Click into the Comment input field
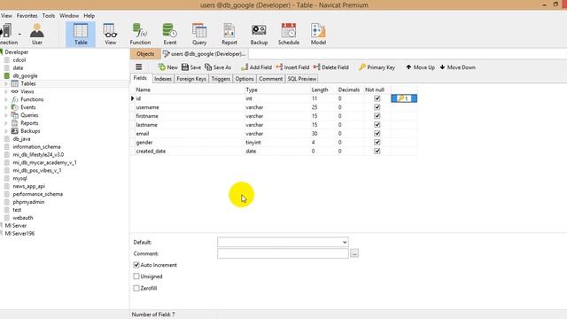Viewport: 567px width, 319px height. coord(283,253)
